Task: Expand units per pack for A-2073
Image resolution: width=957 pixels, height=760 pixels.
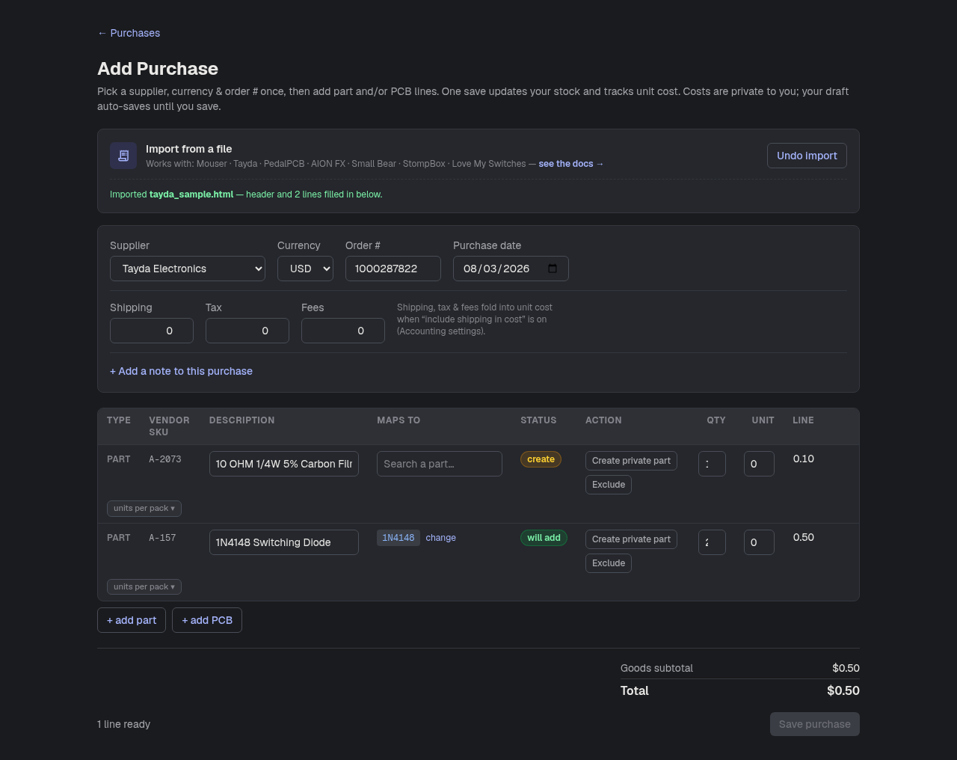Action: coord(144,509)
